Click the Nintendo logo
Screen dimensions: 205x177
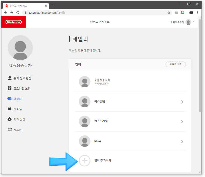(13, 22)
